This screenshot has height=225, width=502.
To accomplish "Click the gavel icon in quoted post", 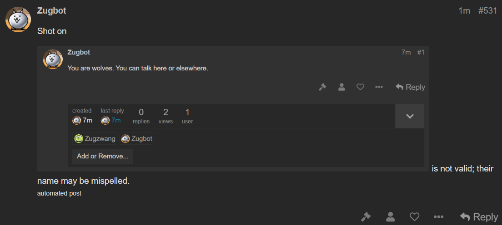I will click(322, 87).
